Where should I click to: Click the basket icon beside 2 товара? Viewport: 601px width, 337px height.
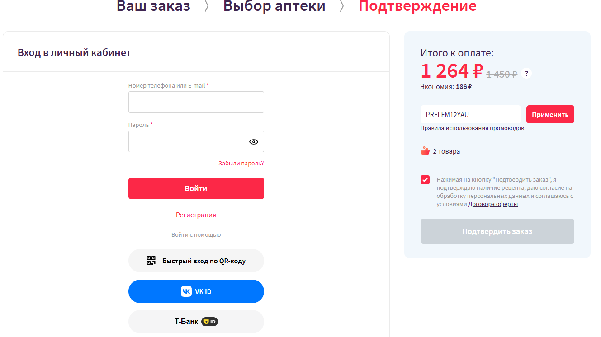pos(425,151)
